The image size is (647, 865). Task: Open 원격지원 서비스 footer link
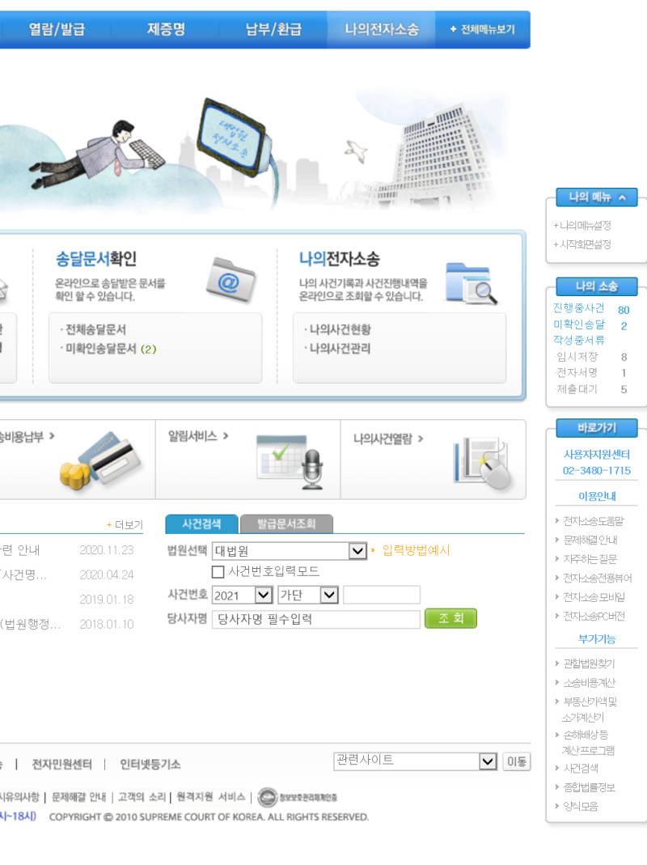pos(211,797)
